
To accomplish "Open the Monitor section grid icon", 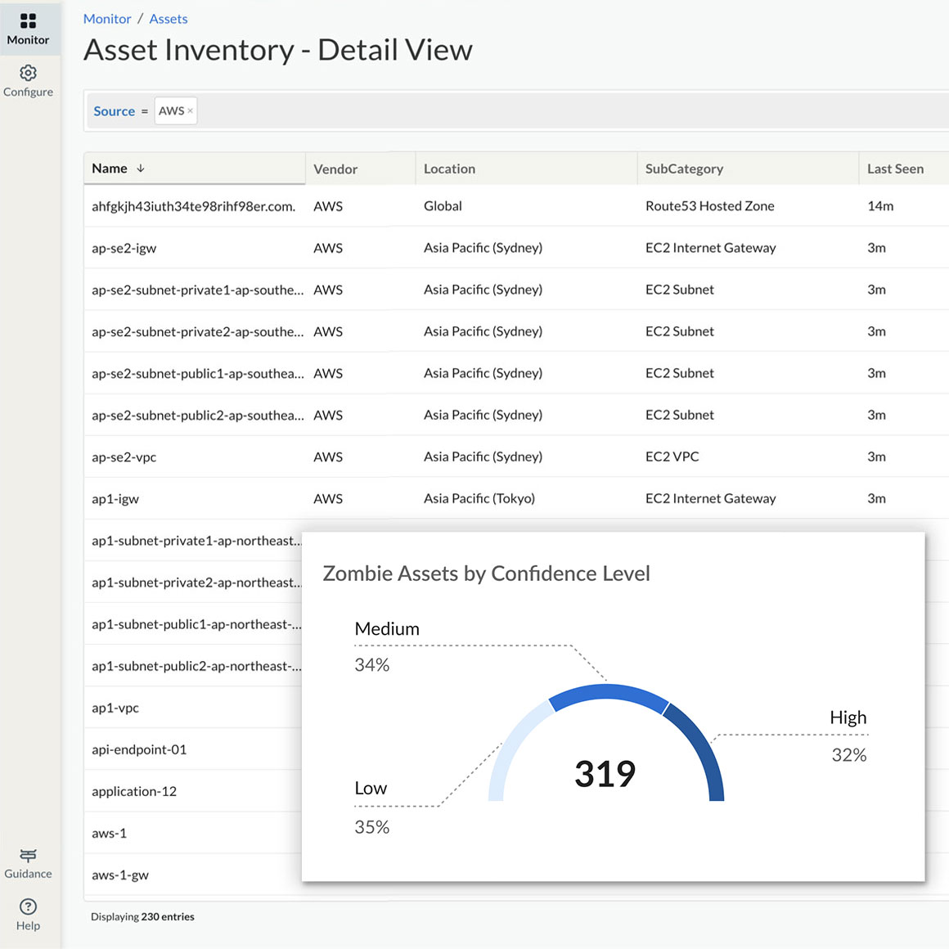I will pos(28,21).
